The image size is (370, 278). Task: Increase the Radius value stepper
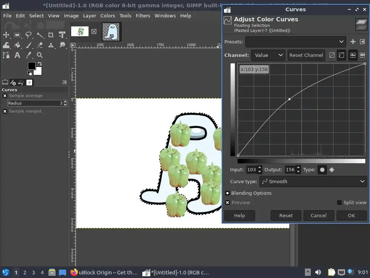coord(65,102)
